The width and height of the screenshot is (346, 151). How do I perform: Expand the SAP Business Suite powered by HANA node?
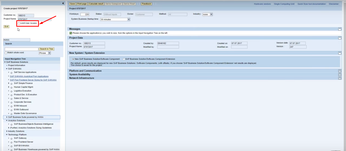point(6,117)
